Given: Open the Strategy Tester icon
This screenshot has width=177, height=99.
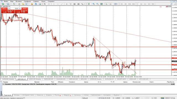Looking at the screenshot, I should tap(32, 4).
